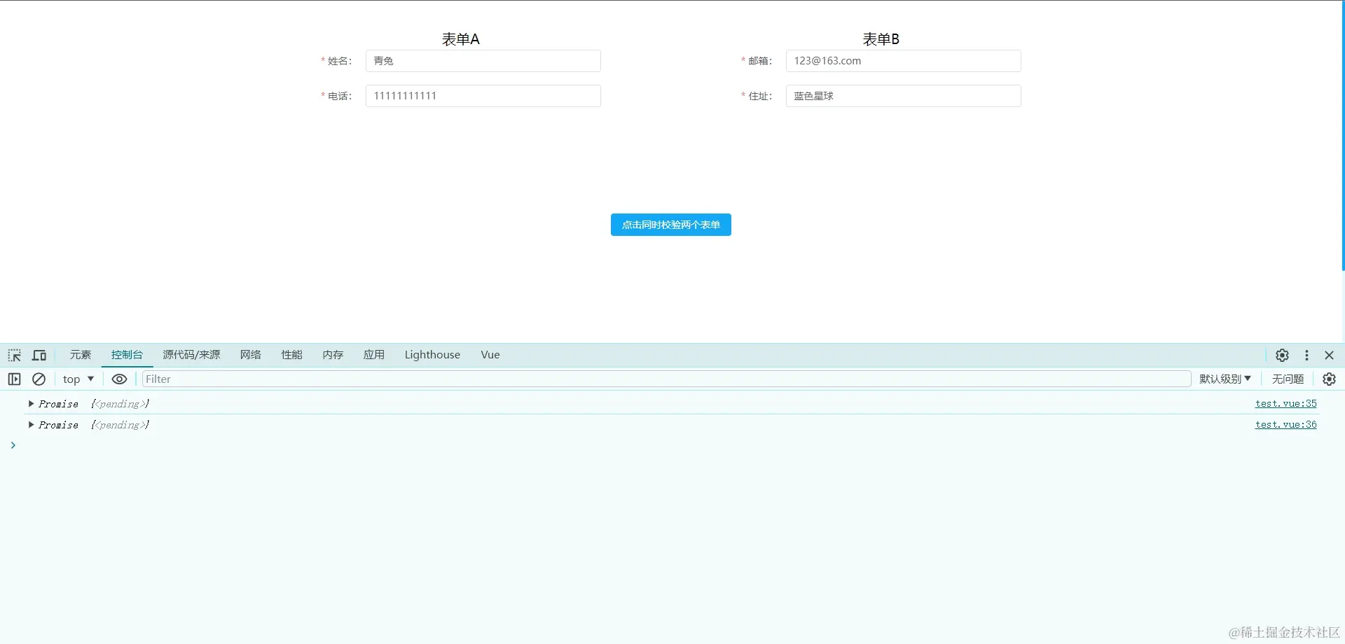This screenshot has width=1345, height=644.
Task: Toggle device toolbar emulation icon
Action: pos(39,355)
